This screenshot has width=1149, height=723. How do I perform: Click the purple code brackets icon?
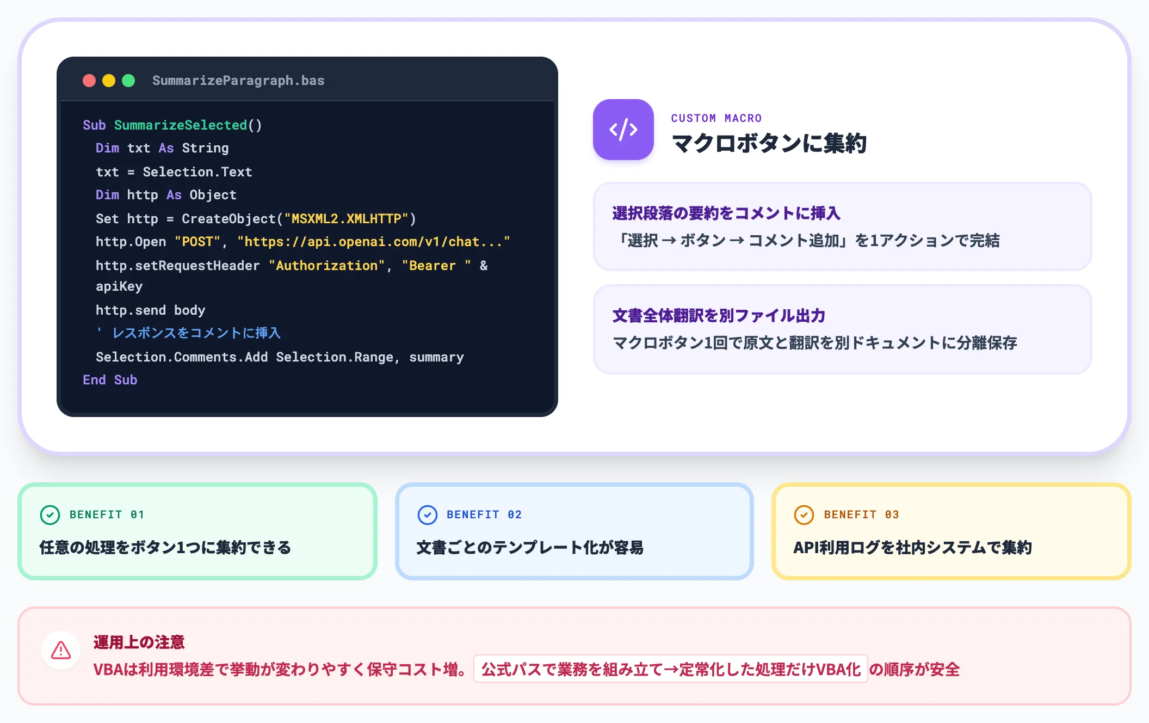[623, 130]
